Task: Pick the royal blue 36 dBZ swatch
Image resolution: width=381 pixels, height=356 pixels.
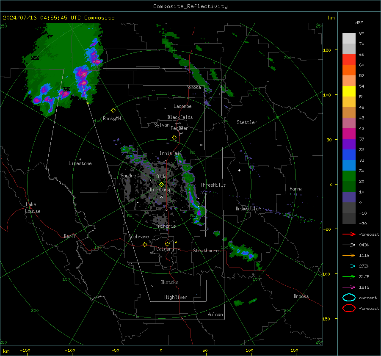Action: [x=349, y=155]
